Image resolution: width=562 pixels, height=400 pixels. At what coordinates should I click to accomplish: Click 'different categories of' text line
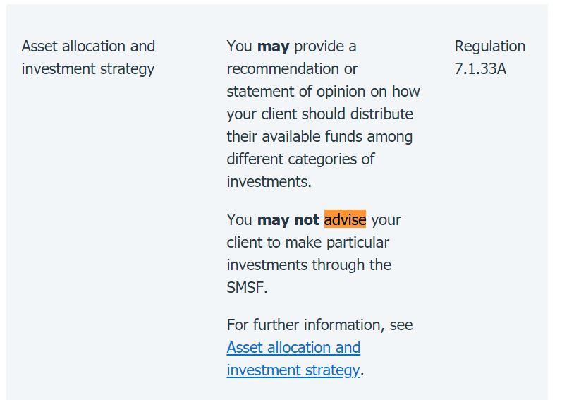tap(300, 159)
